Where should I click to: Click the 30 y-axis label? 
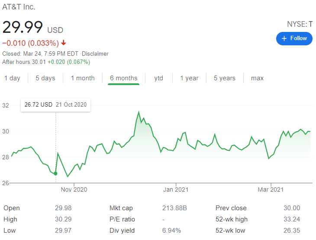[x=6, y=131]
